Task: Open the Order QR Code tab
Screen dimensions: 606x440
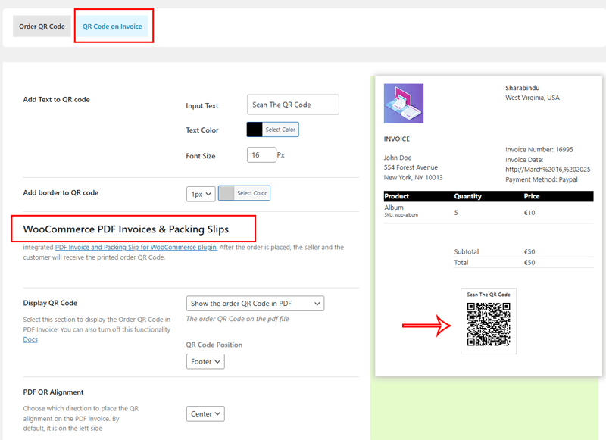Action: (42, 27)
